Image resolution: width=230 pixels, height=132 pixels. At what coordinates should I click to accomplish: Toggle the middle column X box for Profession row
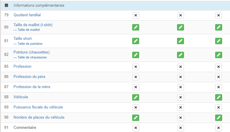pos(181,67)
